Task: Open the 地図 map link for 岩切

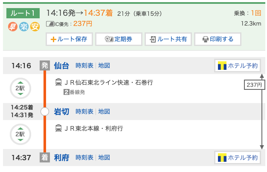Action: click(104, 112)
